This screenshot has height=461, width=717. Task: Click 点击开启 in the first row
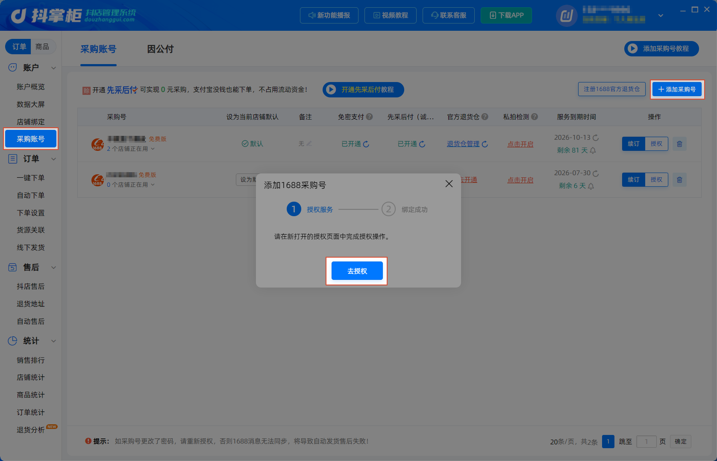coord(520,144)
